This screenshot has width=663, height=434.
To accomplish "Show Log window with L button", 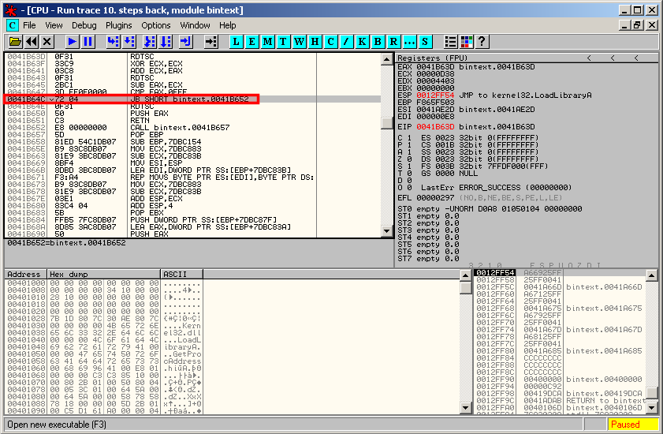I will (237, 41).
